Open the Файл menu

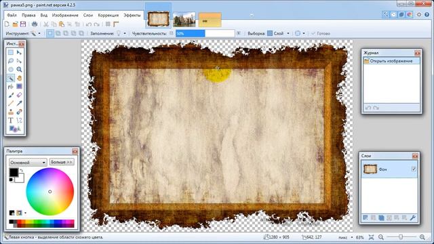pos(12,15)
